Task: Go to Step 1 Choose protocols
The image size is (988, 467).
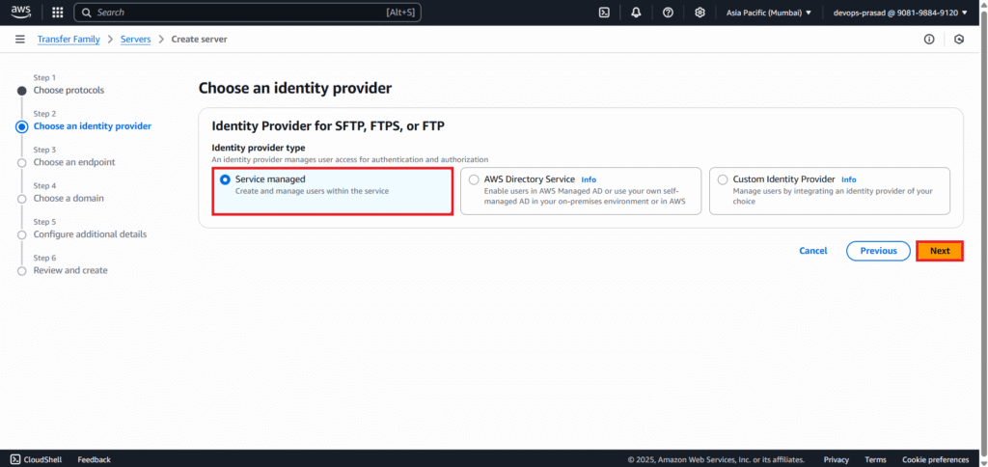Action: [69, 90]
